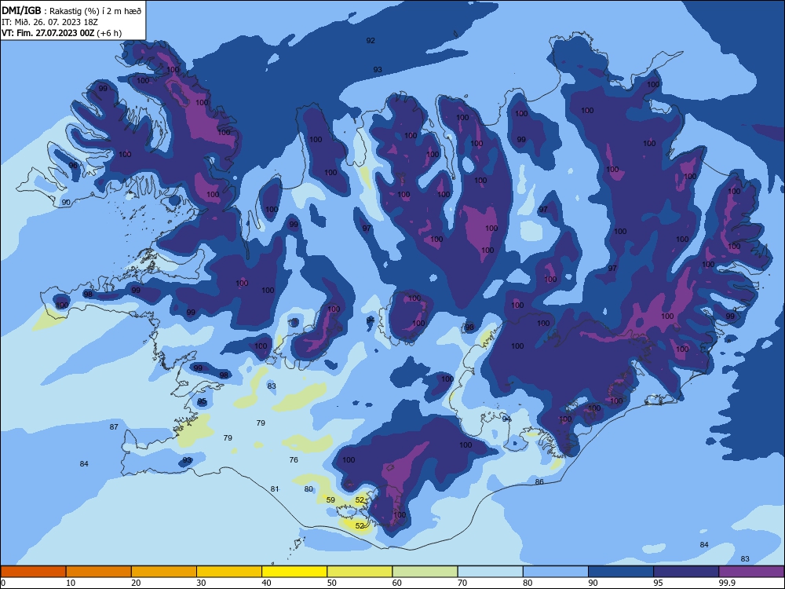The width and height of the screenshot is (785, 589).
Task: Click the legend scale label "99.9"
Action: (x=726, y=583)
